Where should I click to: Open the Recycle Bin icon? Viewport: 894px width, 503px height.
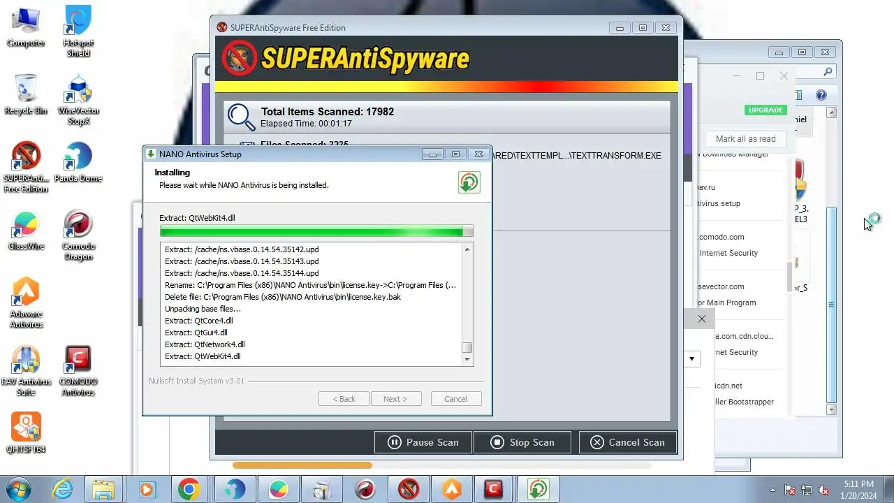click(x=26, y=94)
